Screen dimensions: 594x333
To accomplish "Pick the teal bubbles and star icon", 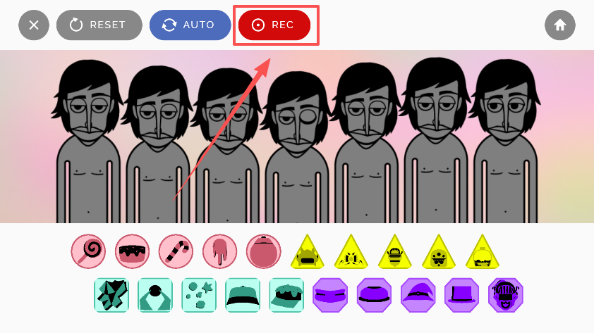I will click(x=199, y=295).
